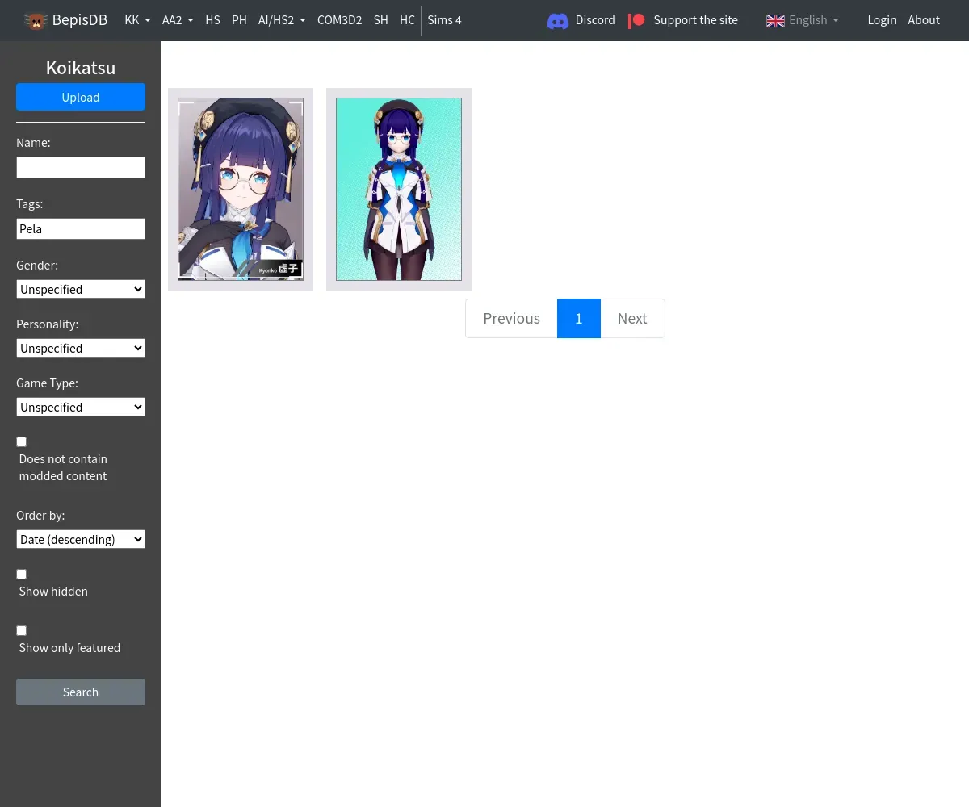Open the About link
Screen dimensions: 969x807
(x=924, y=20)
